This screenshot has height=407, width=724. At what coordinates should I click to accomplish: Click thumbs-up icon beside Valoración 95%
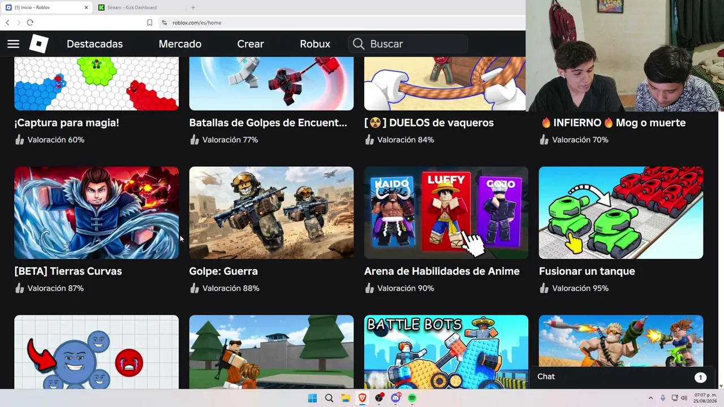coord(544,288)
